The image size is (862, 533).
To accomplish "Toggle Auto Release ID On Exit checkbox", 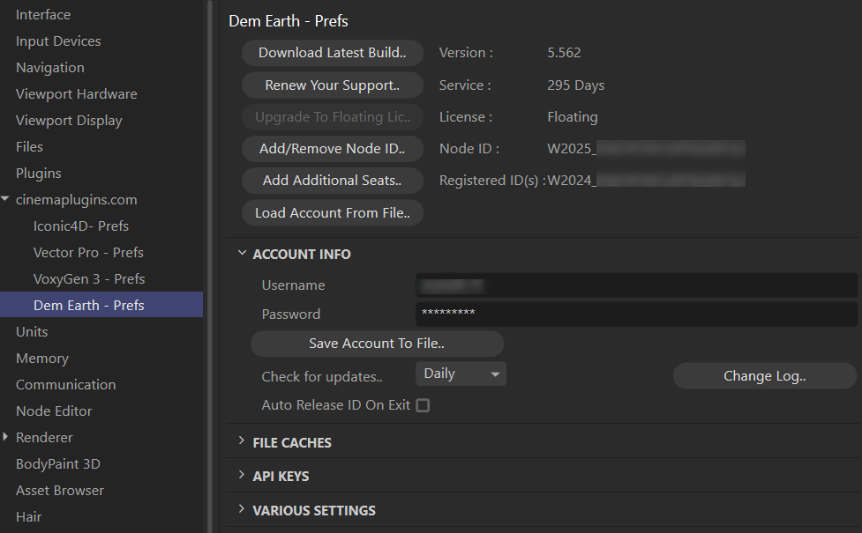I will point(423,405).
